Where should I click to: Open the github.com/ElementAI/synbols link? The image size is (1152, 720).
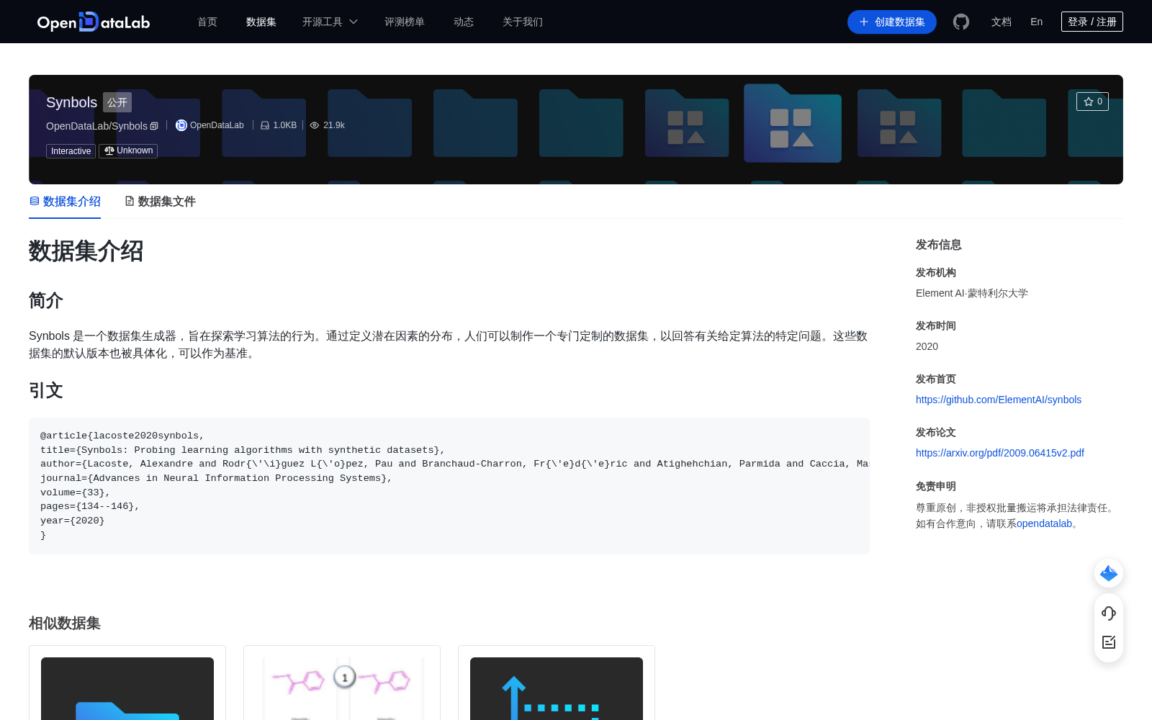pyautogui.click(x=999, y=400)
